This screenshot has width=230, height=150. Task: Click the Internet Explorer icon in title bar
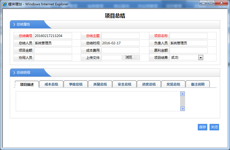coord(5,4)
